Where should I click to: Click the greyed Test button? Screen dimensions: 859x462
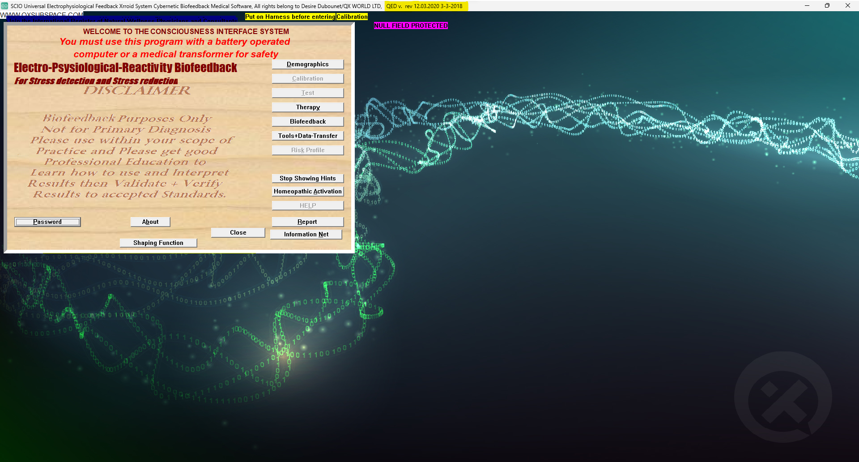coord(307,93)
